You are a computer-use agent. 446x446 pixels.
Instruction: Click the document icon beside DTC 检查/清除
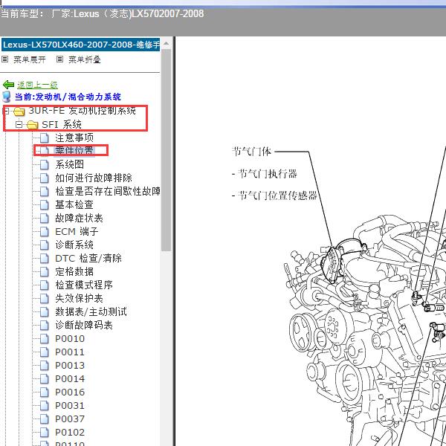click(45, 259)
